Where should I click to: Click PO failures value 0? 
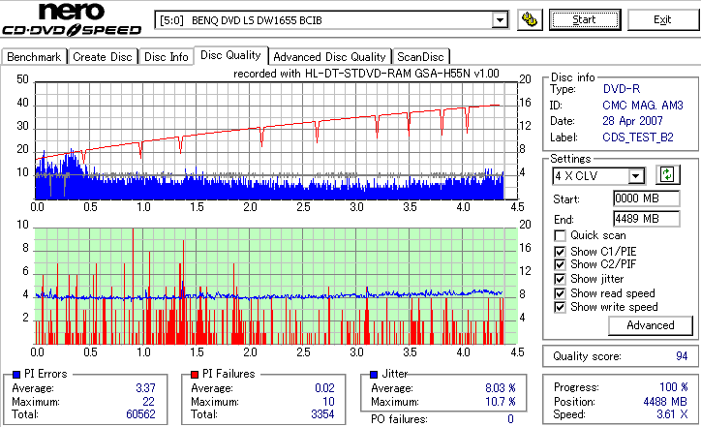coord(510,419)
